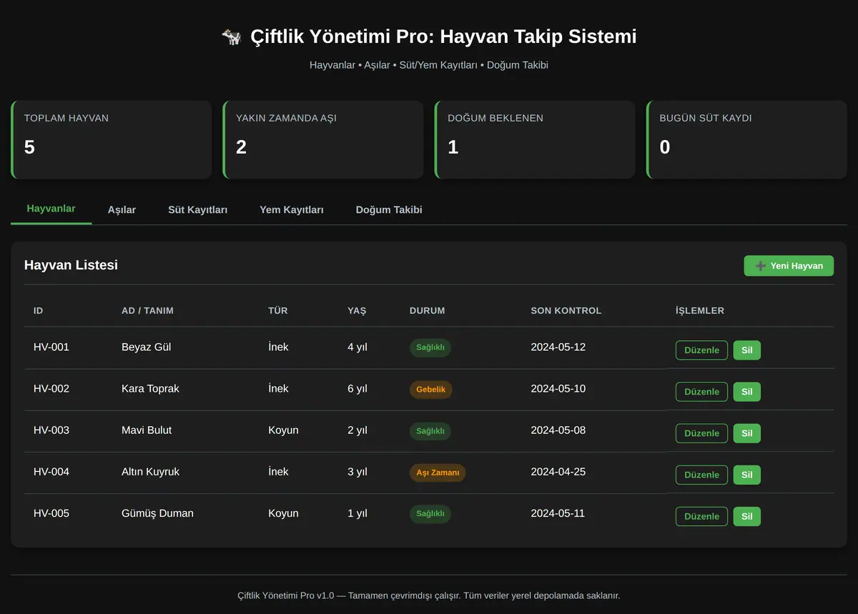The width and height of the screenshot is (858, 614).
Task: Click the Gebelik status badge
Action: [x=430, y=390]
